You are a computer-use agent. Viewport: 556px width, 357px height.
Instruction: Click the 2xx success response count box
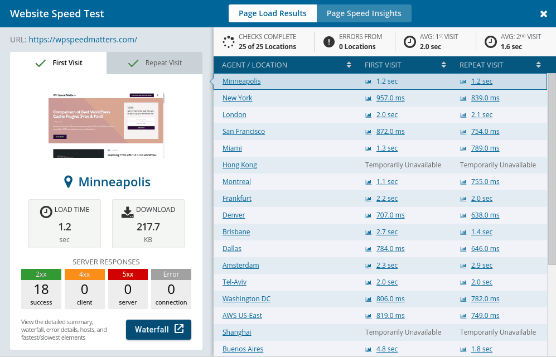pyautogui.click(x=41, y=289)
